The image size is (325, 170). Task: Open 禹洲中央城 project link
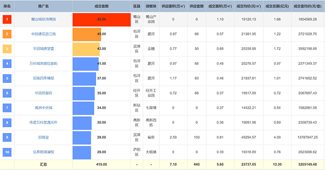(44, 108)
